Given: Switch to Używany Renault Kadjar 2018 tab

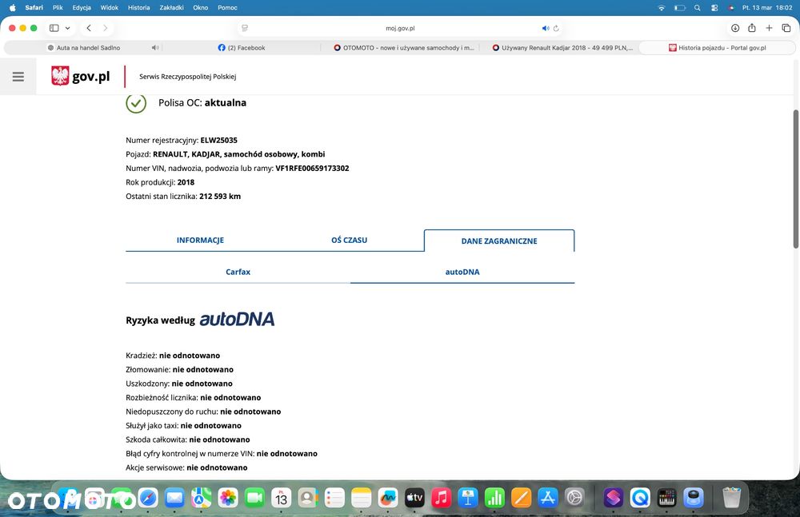Looking at the screenshot, I should [562, 47].
